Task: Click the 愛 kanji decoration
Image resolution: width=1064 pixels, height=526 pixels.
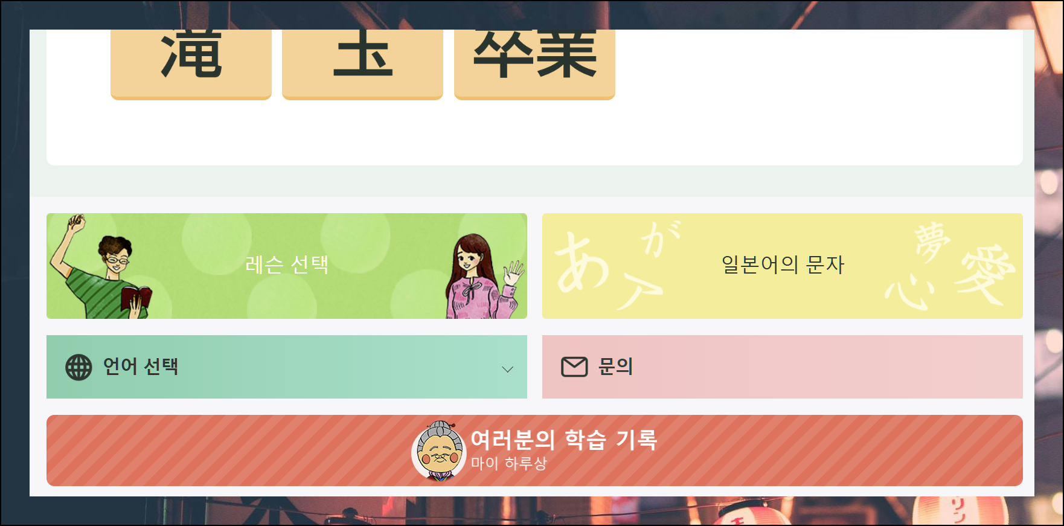Action: (986, 275)
